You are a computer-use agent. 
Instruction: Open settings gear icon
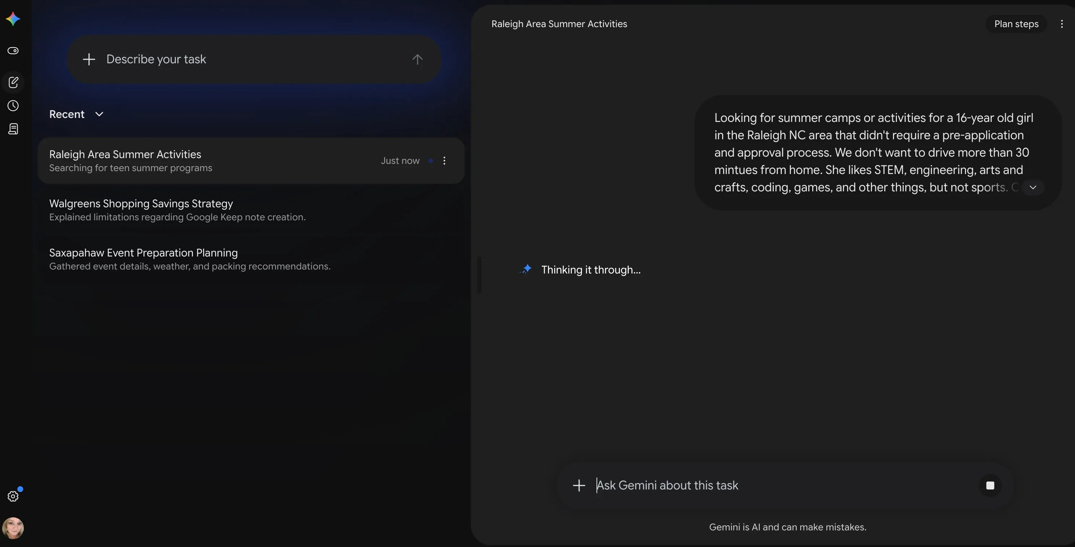pos(13,496)
